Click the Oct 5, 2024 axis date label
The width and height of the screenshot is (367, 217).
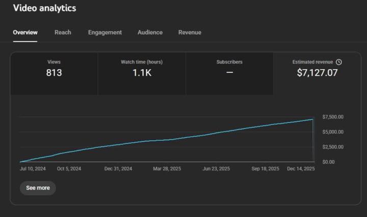[x=69, y=169]
